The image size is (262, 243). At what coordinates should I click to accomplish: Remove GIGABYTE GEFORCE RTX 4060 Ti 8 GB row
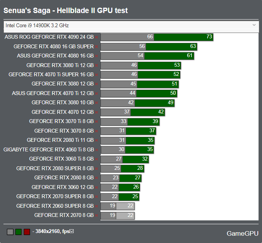pos(97,150)
